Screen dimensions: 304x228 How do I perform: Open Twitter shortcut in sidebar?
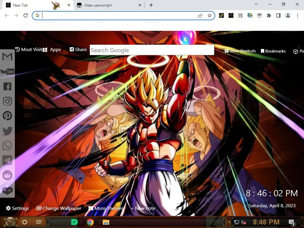7,131
